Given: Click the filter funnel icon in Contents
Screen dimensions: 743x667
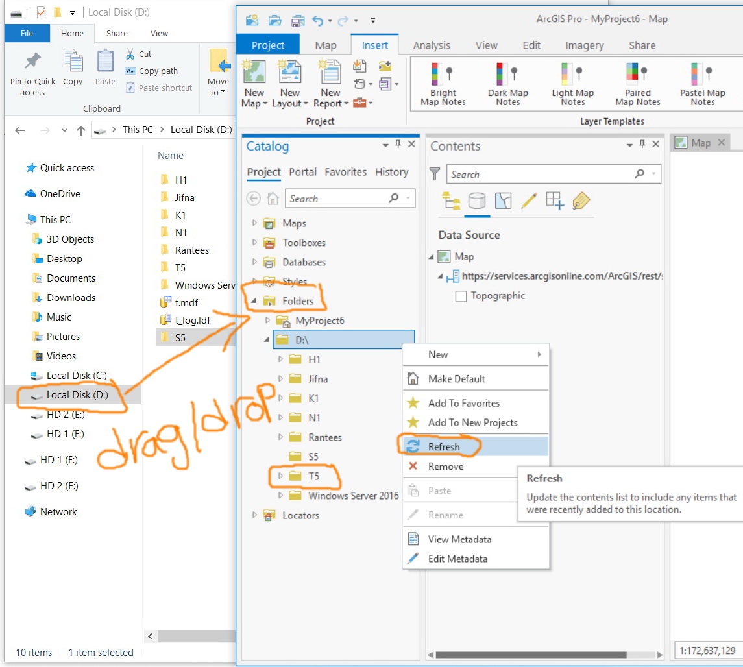Looking at the screenshot, I should pyautogui.click(x=435, y=174).
